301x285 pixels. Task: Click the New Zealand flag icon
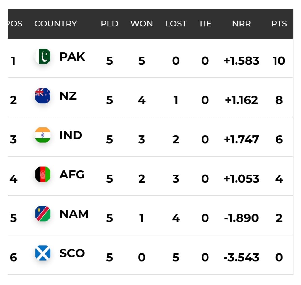(x=43, y=96)
